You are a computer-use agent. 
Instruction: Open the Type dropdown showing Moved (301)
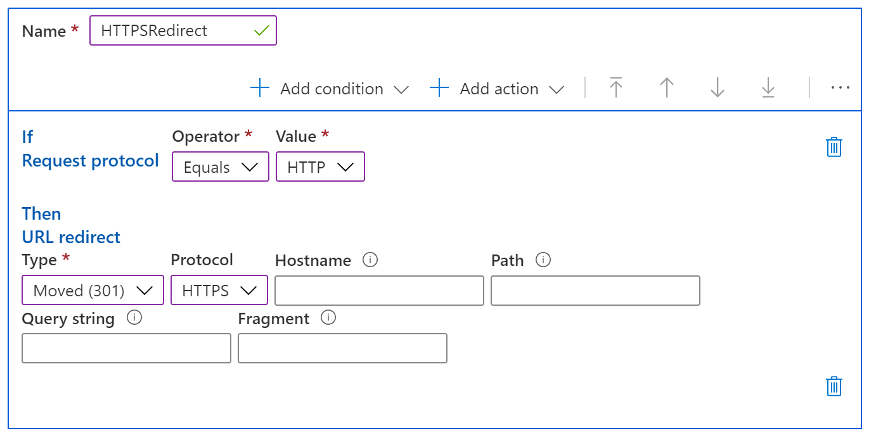(93, 291)
